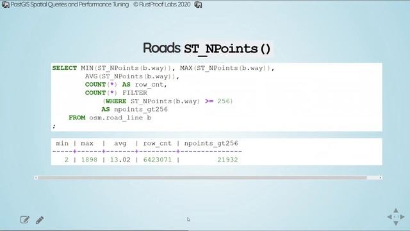Viewport: 410px width, 231px height.
Task: Click the row count value 6423071
Action: click(x=158, y=160)
